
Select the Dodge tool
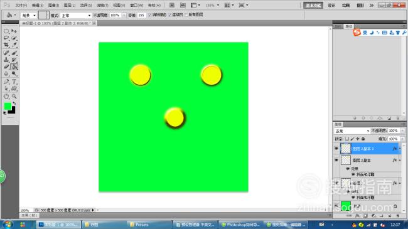[14, 74]
